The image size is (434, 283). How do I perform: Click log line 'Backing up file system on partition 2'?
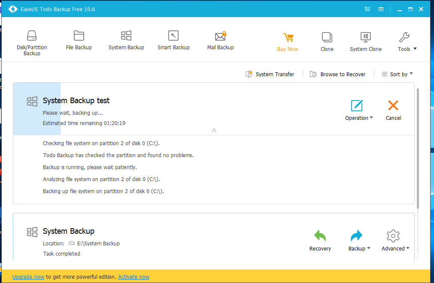click(x=103, y=191)
